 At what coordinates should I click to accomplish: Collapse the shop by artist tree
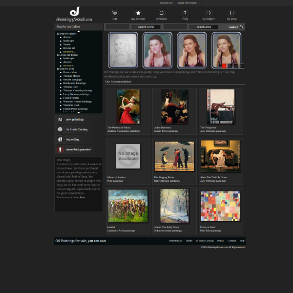(58, 69)
